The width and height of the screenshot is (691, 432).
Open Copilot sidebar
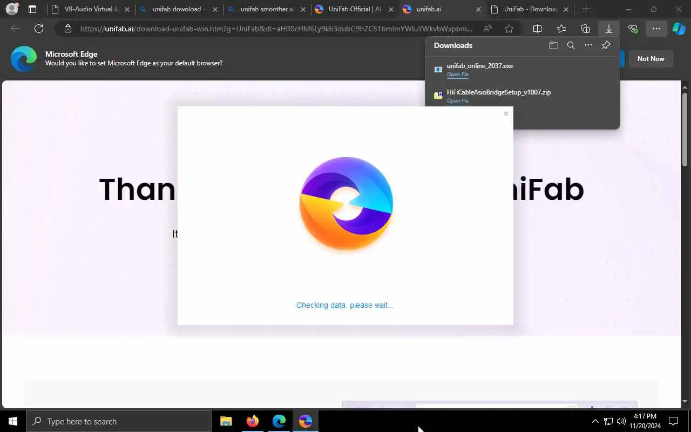click(x=679, y=29)
